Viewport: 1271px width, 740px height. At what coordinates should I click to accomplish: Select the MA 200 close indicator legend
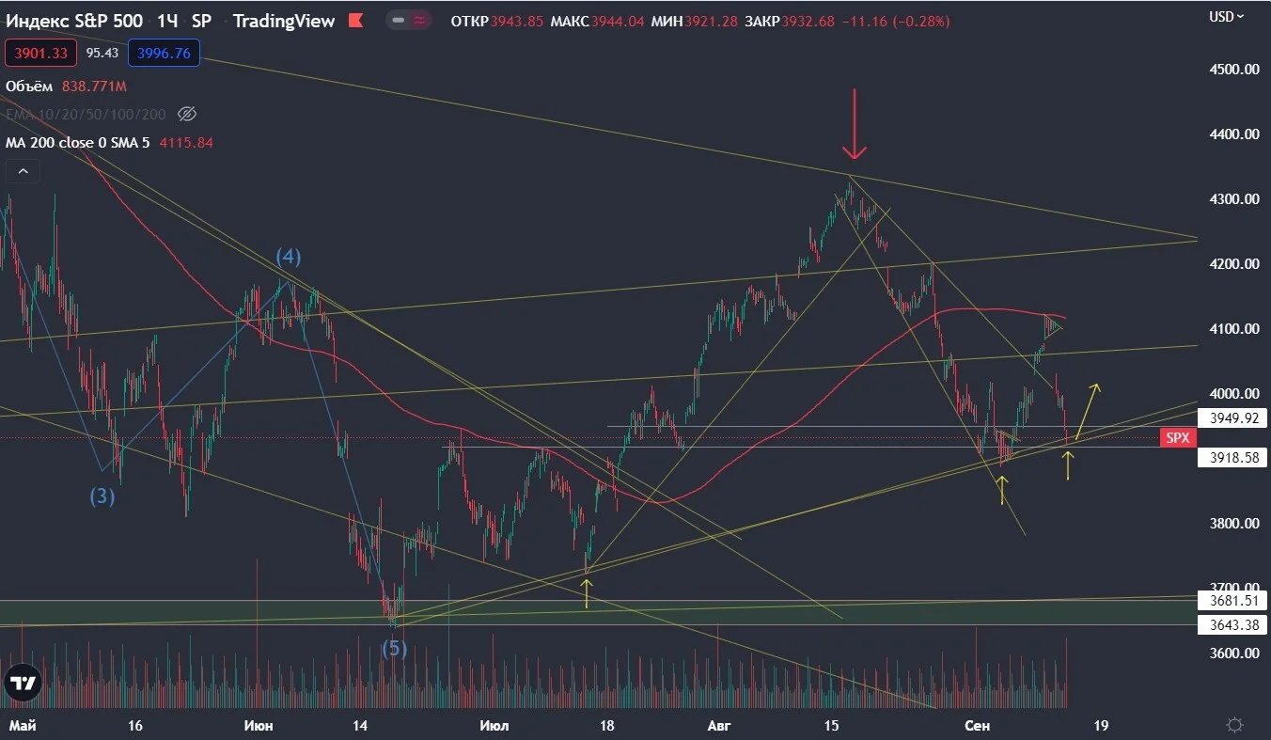point(110,143)
